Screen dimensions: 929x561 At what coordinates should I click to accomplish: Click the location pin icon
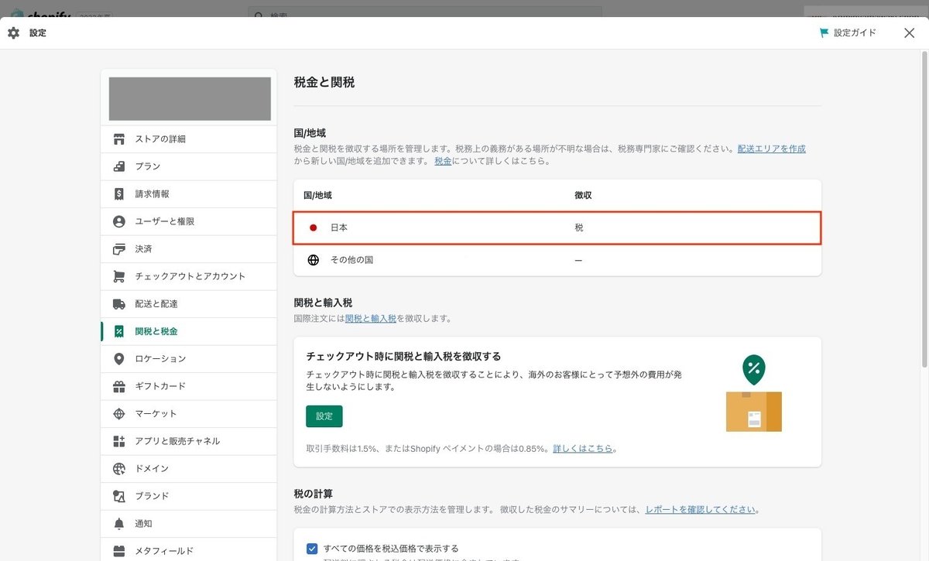point(118,359)
